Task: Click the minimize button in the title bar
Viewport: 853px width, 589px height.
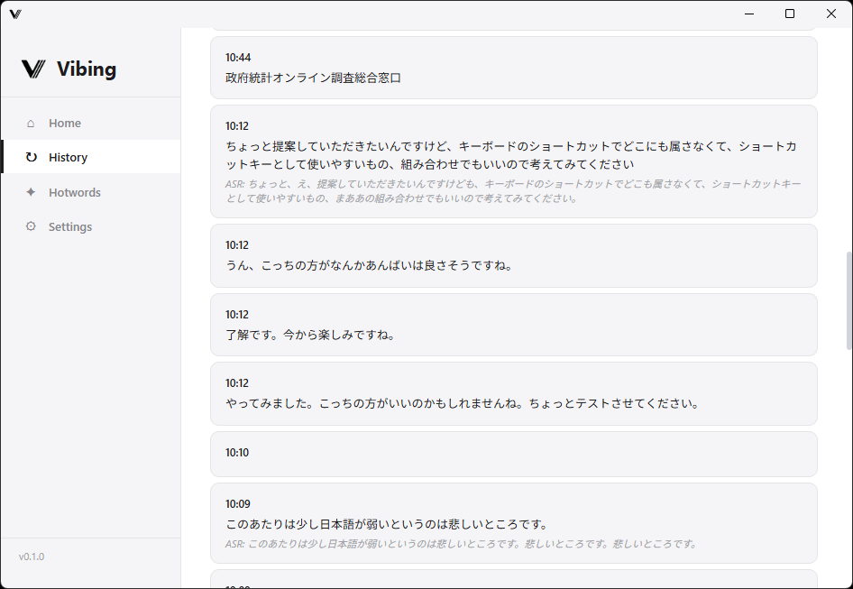Action: coord(749,14)
